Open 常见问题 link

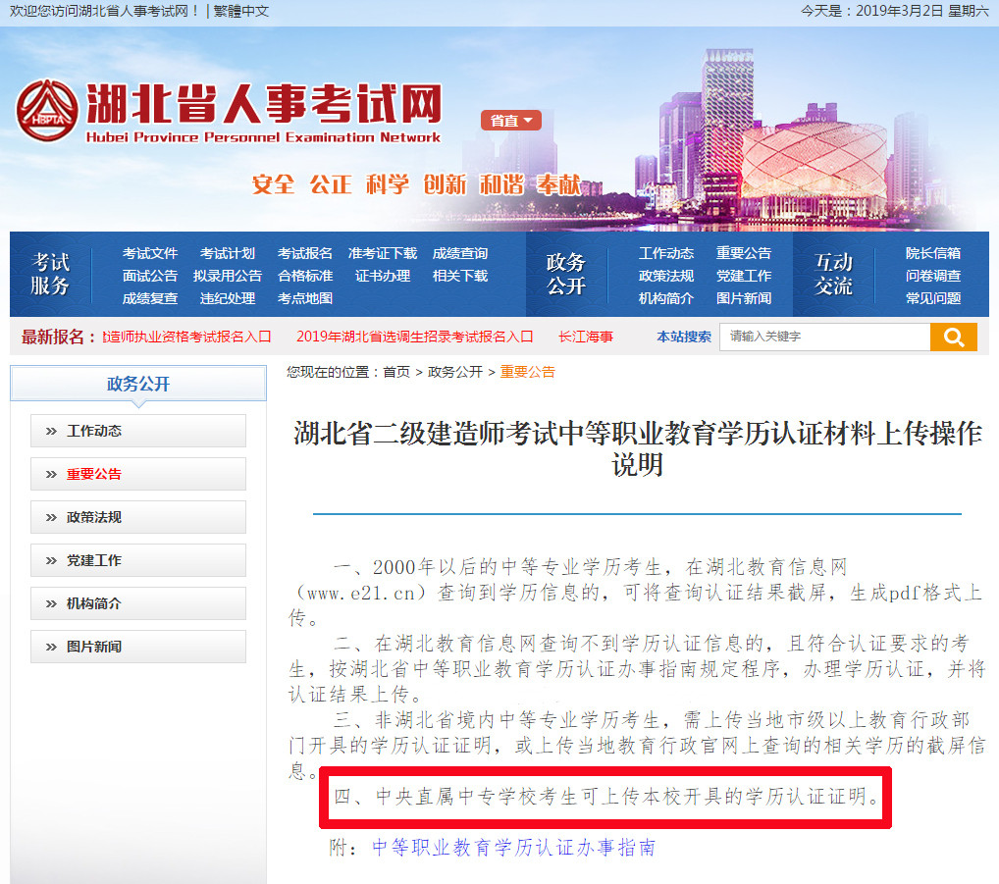[x=932, y=298]
